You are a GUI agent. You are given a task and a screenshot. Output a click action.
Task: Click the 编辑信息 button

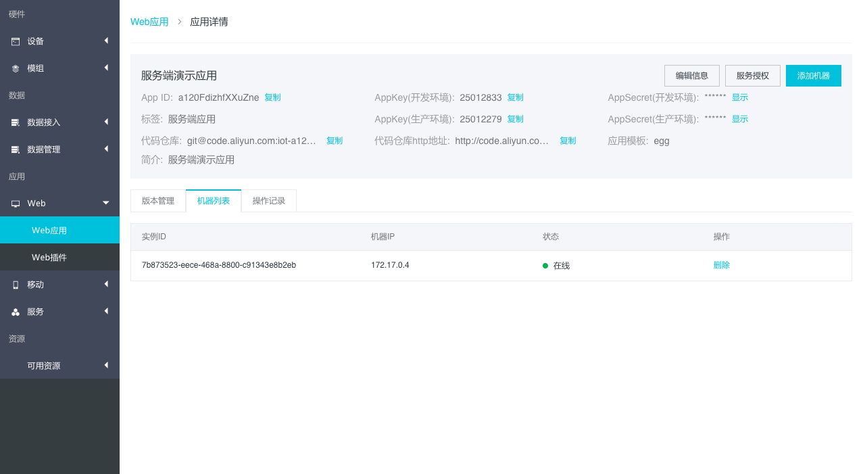click(692, 76)
